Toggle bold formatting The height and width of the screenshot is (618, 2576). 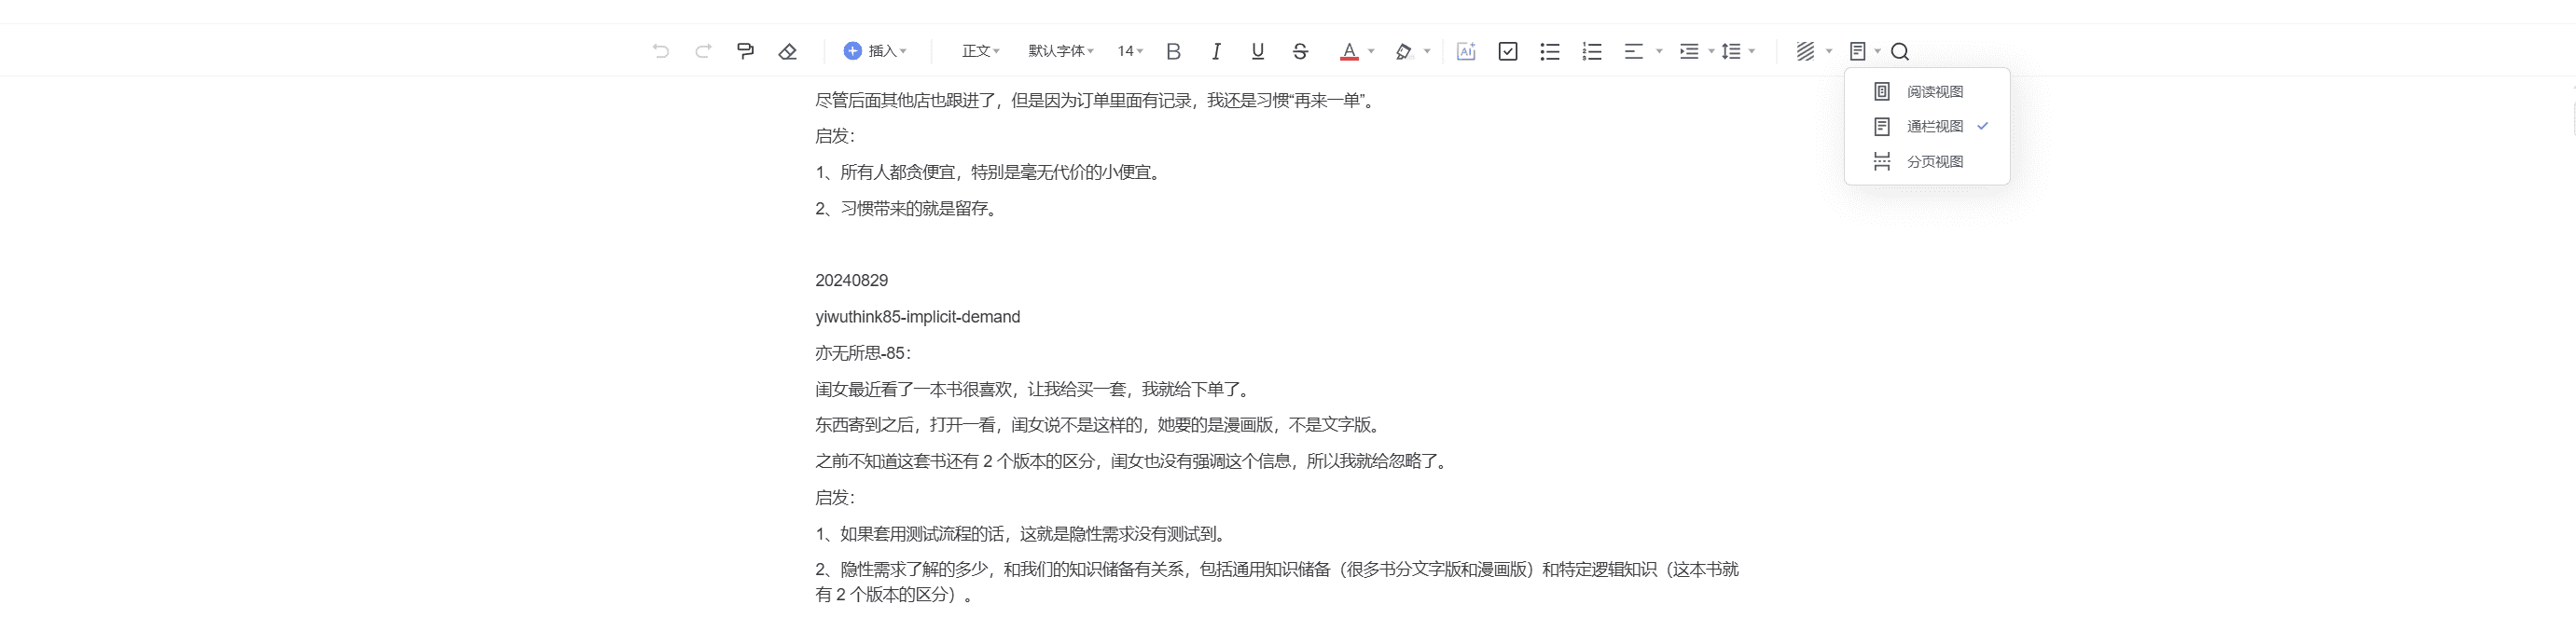1174,51
